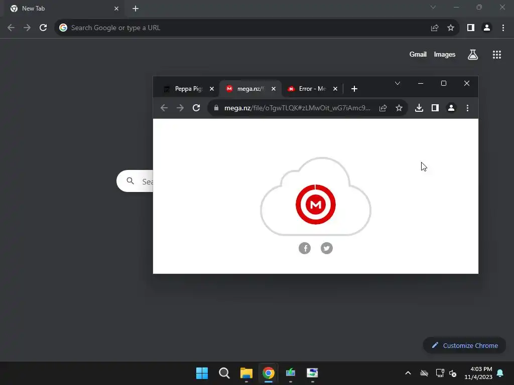Reload the background New Tab page
Image resolution: width=514 pixels, height=385 pixels.
43,28
